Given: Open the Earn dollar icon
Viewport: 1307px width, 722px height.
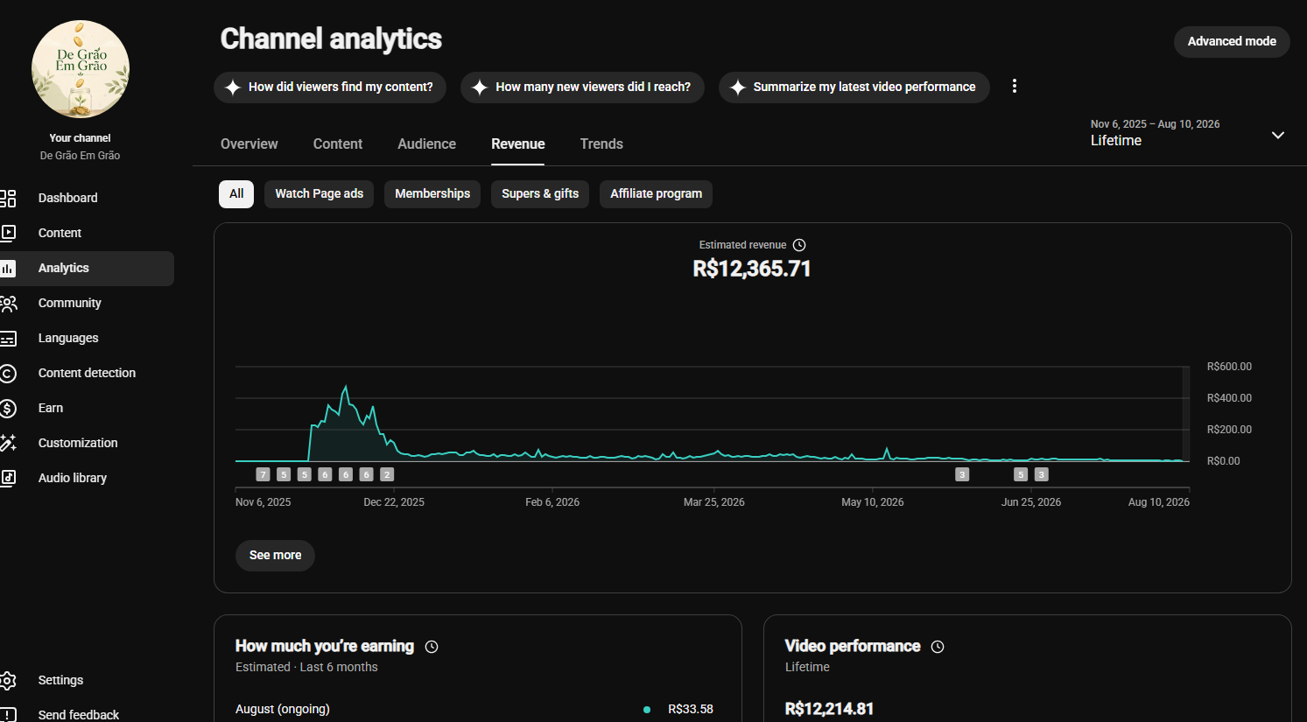Looking at the screenshot, I should [8, 408].
